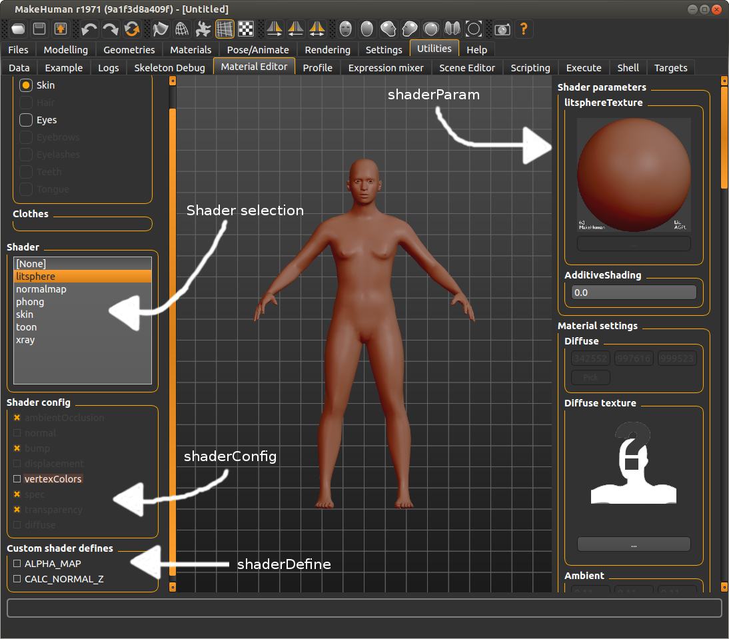
Task: Switch to the Skeleton Debug sub-tab
Action: (x=169, y=68)
